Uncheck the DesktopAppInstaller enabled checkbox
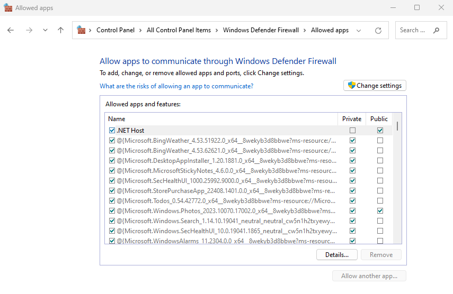Image resolution: width=453 pixels, height=294 pixels. [x=112, y=161]
